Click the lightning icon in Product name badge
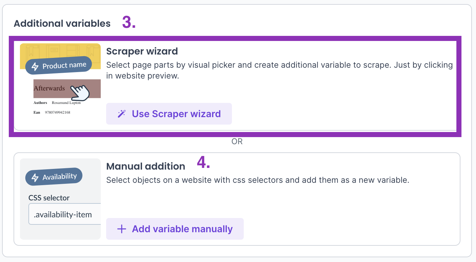The height and width of the screenshot is (262, 476). 35,67
